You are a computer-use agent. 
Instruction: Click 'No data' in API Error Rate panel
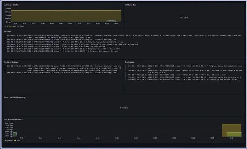coord(184,18)
